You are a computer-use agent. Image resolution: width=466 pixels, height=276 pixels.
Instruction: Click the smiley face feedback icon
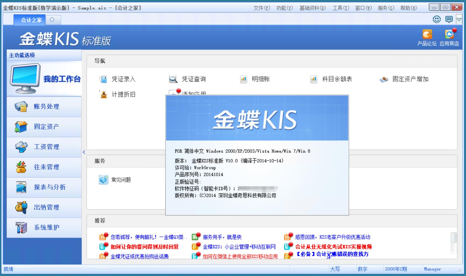(437, 19)
